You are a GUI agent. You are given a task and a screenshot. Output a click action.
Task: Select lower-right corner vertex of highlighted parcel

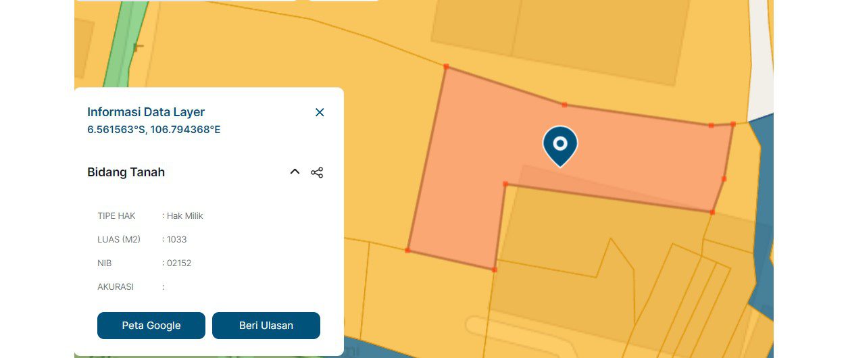point(712,212)
